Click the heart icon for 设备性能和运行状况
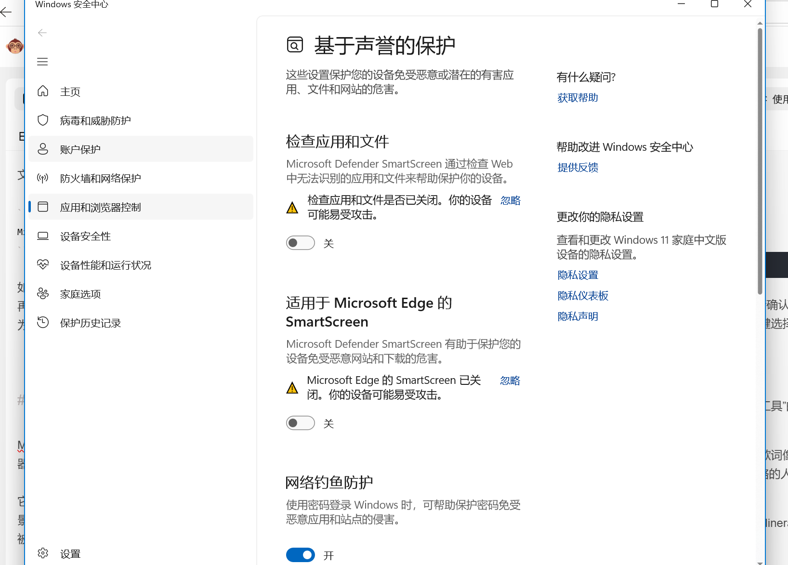Image resolution: width=788 pixels, height=565 pixels. click(x=43, y=264)
